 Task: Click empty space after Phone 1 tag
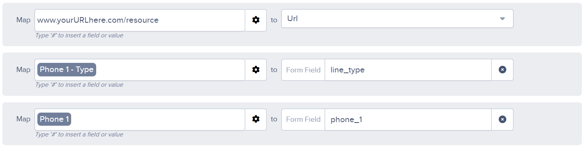coord(158,119)
